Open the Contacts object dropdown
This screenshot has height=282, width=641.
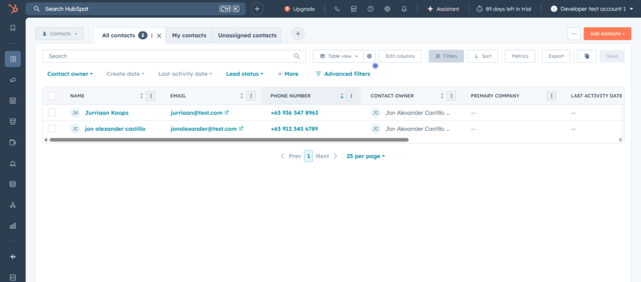(x=59, y=34)
